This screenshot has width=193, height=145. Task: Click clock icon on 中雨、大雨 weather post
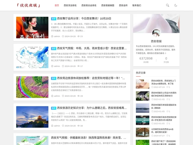click(x=63, y=66)
